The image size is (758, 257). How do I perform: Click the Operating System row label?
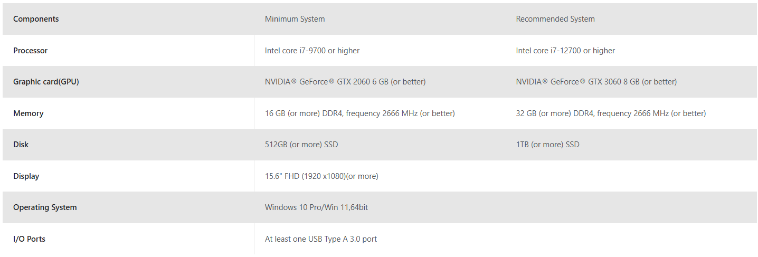[x=45, y=207]
